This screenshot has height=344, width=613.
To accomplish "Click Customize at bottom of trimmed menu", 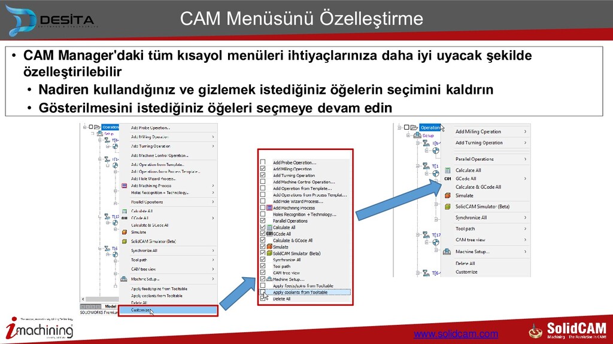I will point(466,272).
